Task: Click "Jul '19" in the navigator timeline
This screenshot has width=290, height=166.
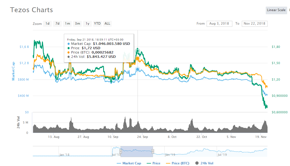Action: [x=222, y=155]
